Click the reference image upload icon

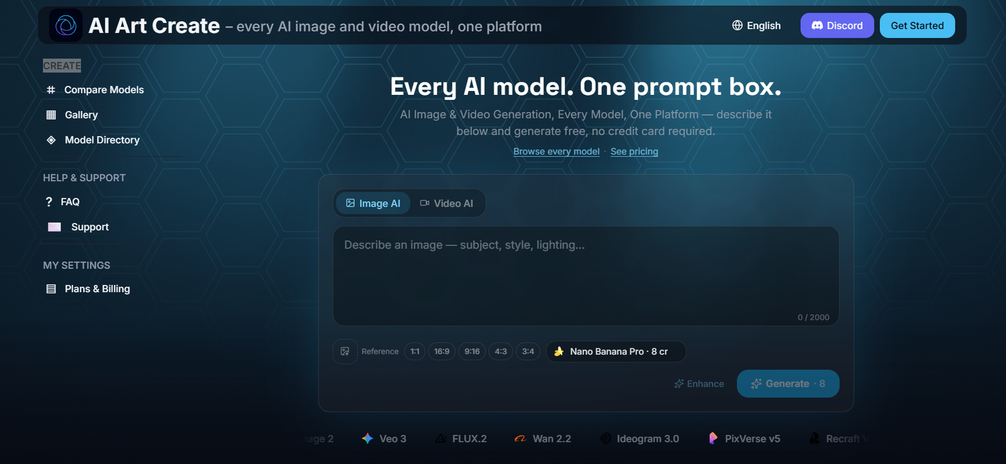click(x=345, y=352)
